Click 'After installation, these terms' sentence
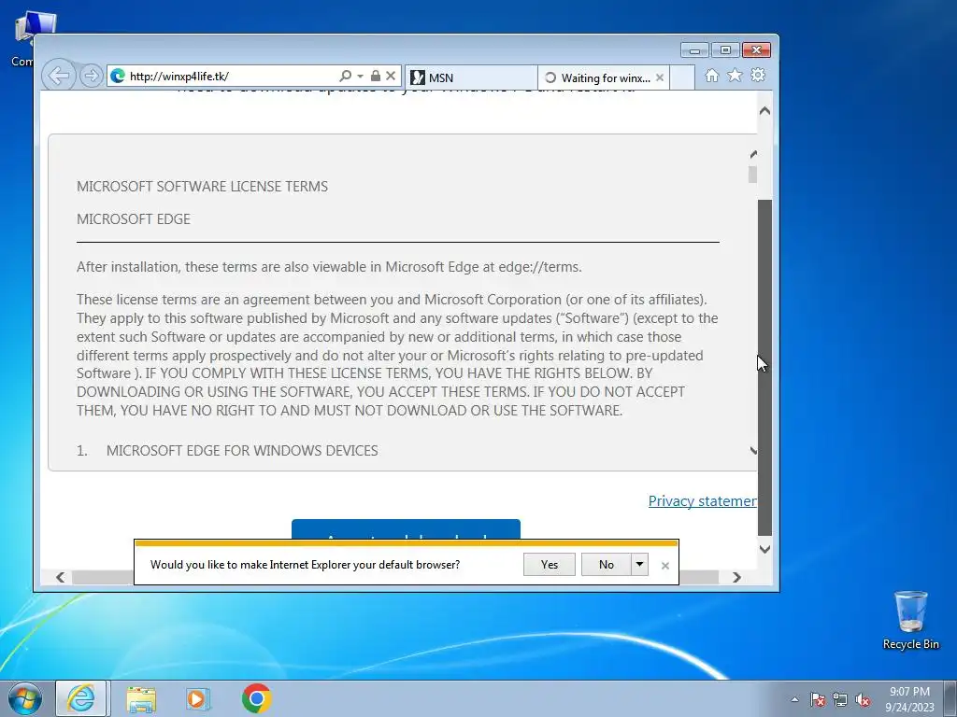 click(x=329, y=267)
